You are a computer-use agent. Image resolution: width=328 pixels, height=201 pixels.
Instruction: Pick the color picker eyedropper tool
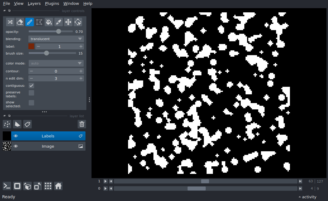coord(59,22)
